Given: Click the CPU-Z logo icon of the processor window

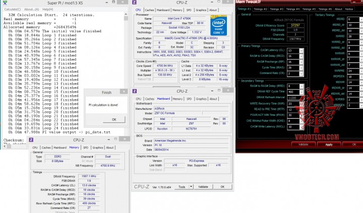Looking at the screenshot, I should point(134,3).
